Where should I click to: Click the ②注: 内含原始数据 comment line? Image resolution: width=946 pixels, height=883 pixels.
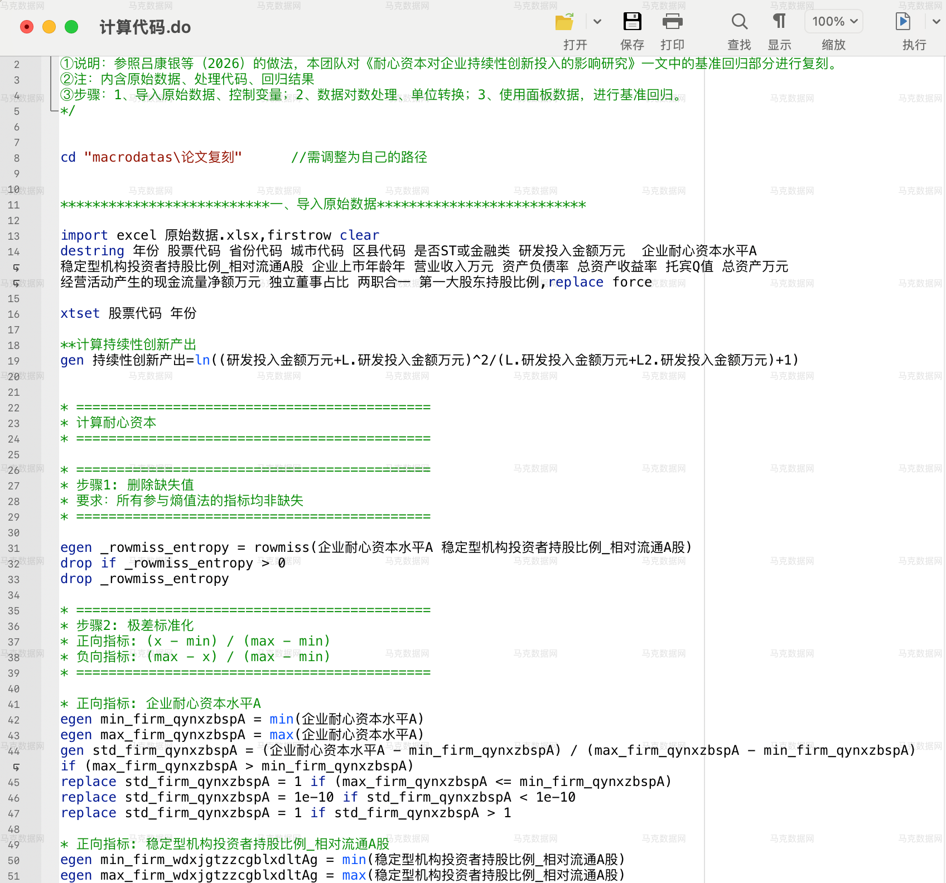pos(187,79)
